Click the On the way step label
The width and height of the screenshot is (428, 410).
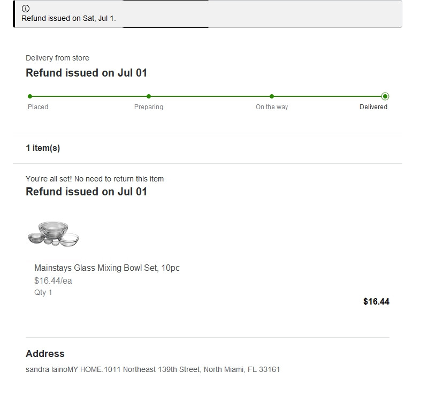(x=272, y=107)
